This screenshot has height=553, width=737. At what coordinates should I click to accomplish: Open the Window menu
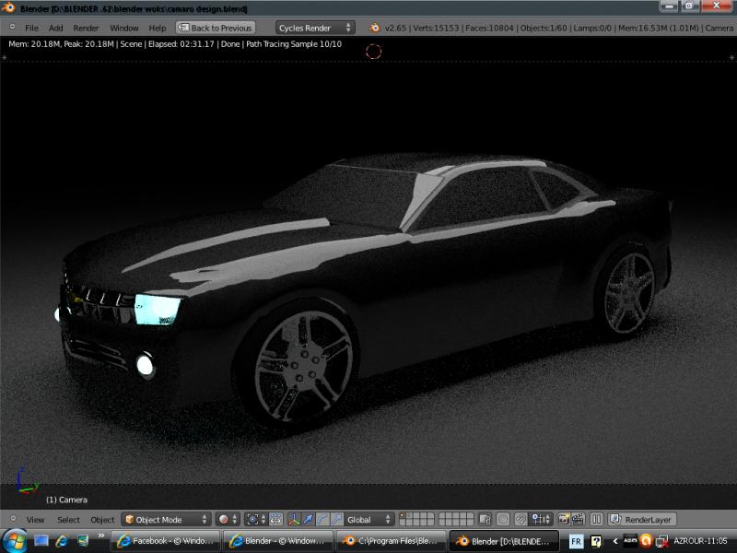point(124,28)
